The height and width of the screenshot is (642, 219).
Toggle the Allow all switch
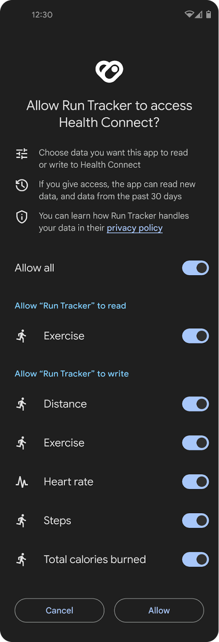click(196, 268)
